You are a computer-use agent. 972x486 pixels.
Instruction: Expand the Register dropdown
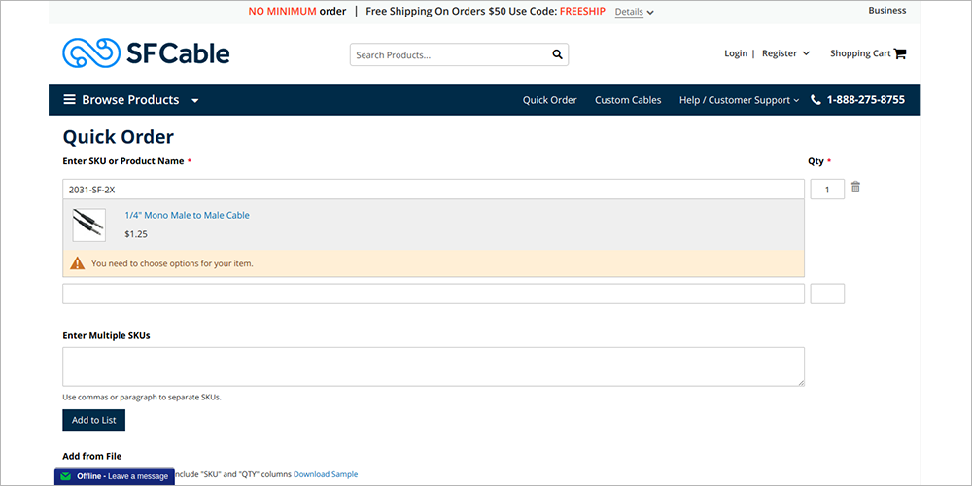(x=785, y=53)
